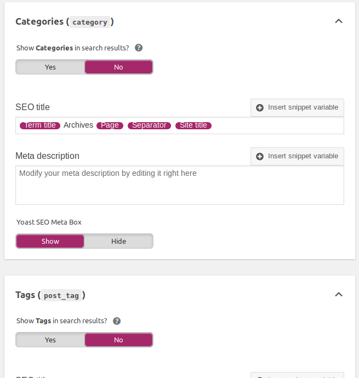359x378 pixels.
Task: Show the Yoast SEO Meta Box
Action: pos(50,241)
